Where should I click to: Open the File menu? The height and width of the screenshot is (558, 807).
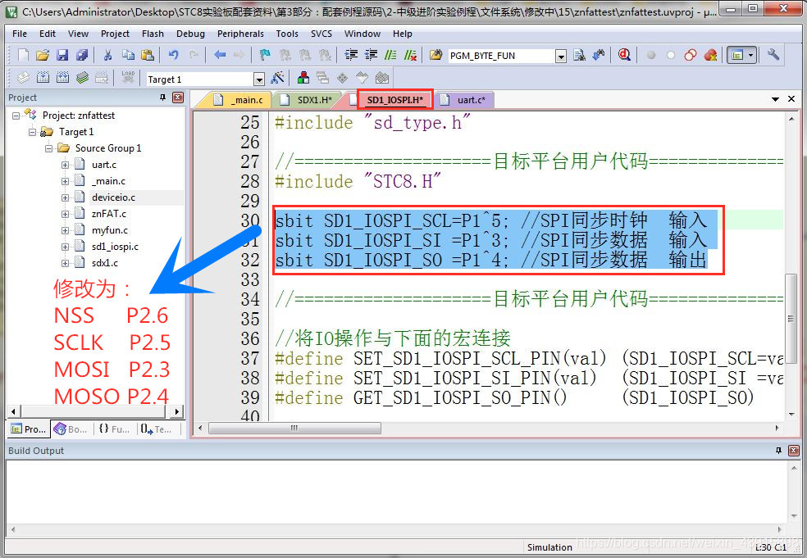tap(20, 34)
